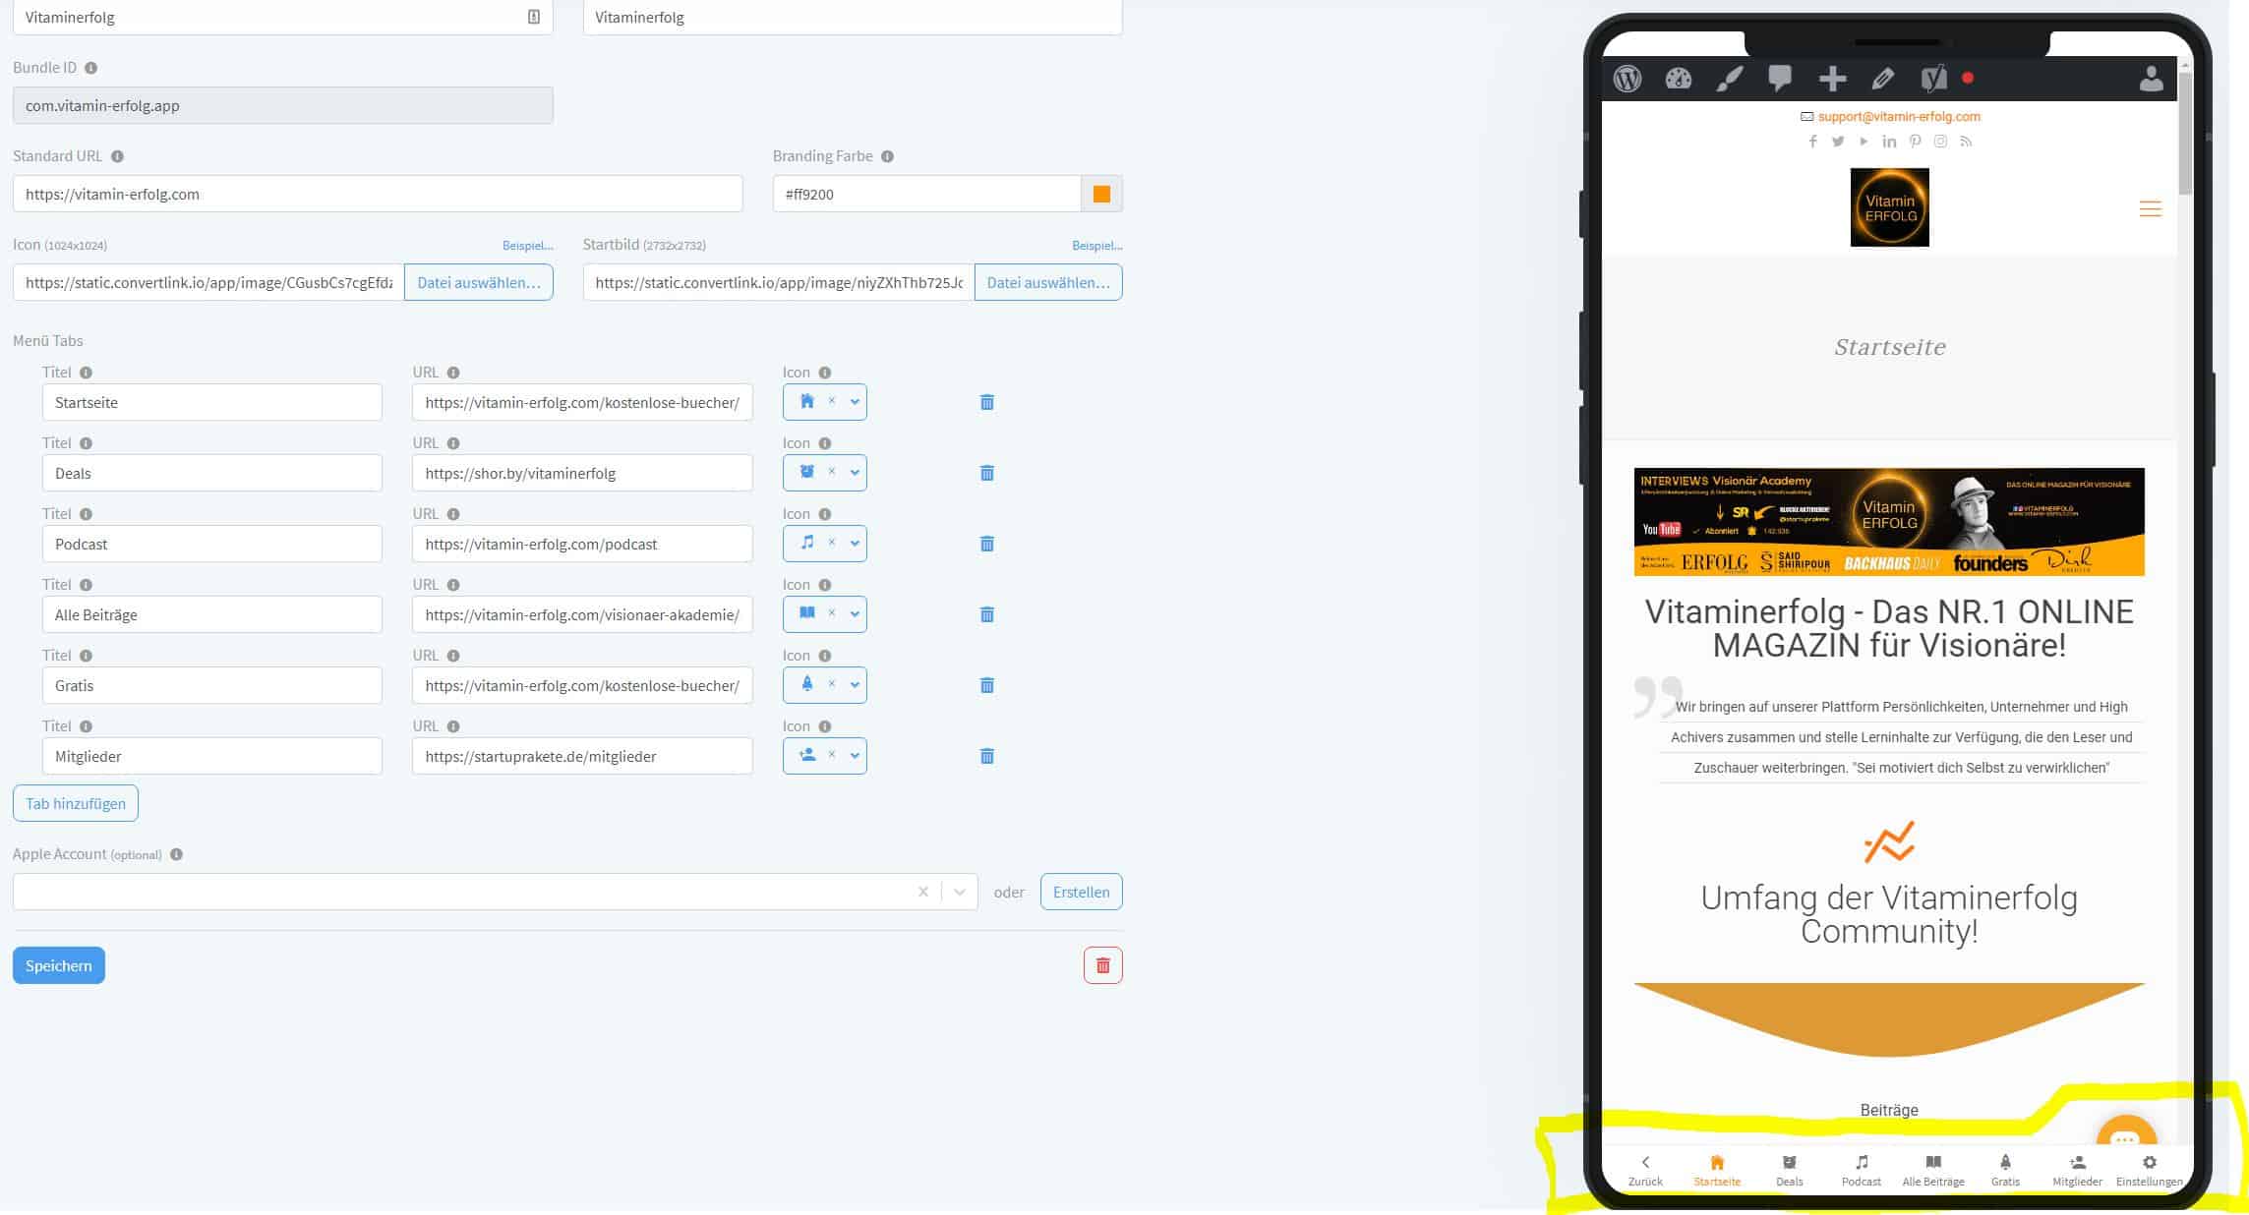Screen dimensions: 2249x1215
Task: Click the Instagram icon in preview header
Action: (1940, 142)
